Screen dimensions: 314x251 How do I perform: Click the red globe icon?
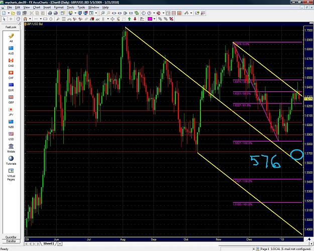point(159,13)
